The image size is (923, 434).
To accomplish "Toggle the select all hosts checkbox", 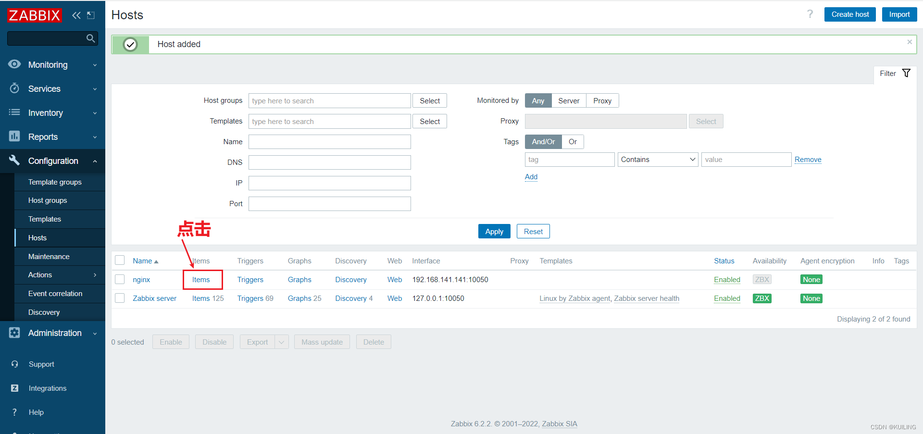I will 120,260.
